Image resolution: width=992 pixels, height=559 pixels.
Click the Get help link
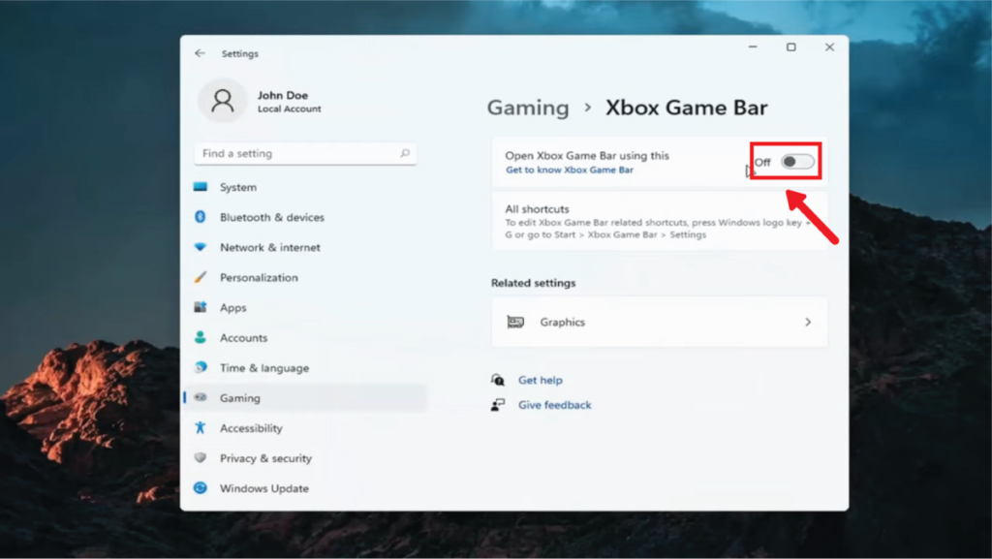click(x=541, y=380)
